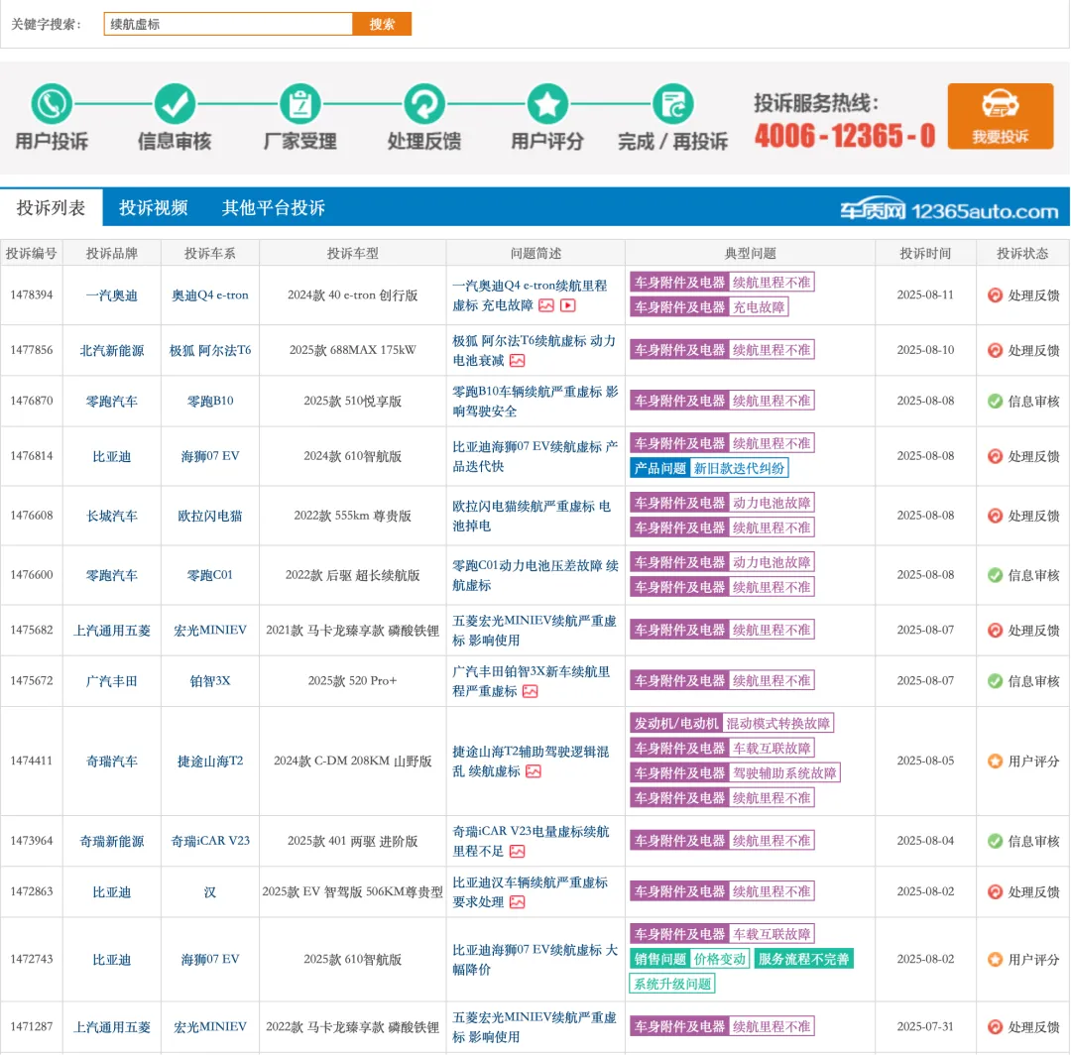
Task: Click the 完成/再投诉 icon
Action: click(x=672, y=103)
